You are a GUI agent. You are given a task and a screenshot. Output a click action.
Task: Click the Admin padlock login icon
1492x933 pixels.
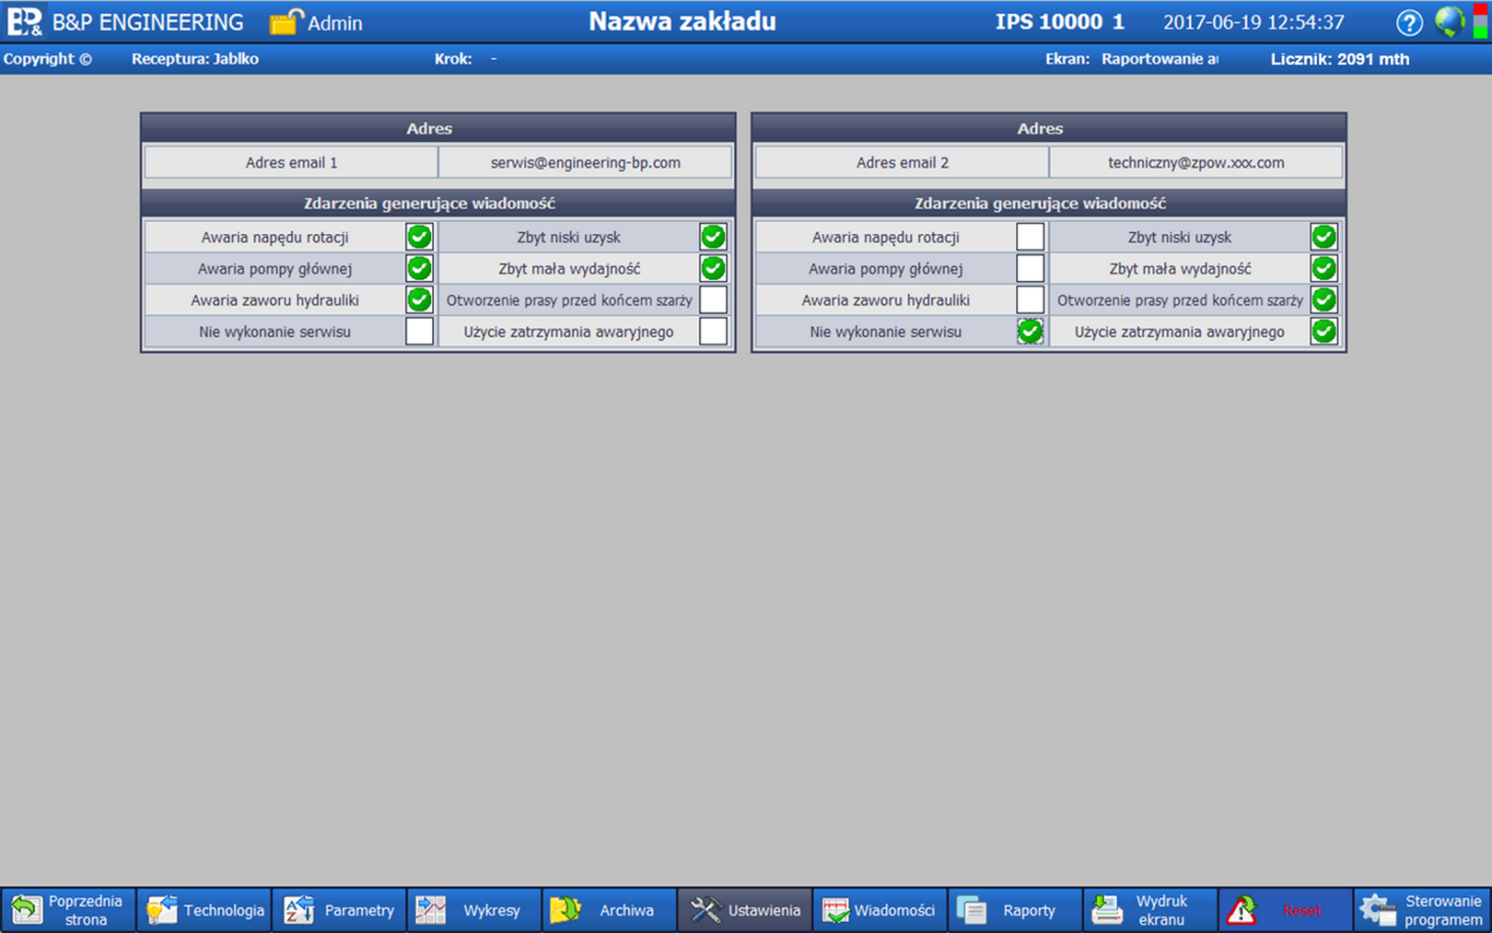click(x=286, y=21)
